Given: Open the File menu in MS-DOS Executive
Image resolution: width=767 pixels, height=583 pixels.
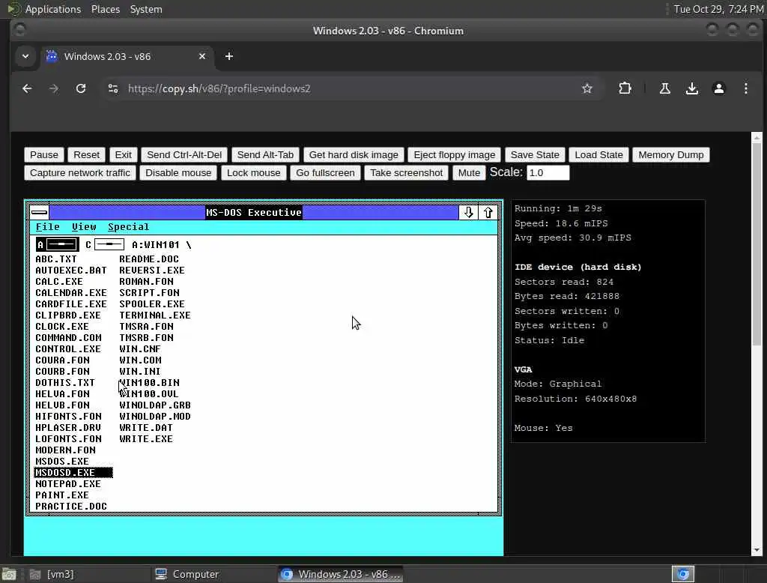Looking at the screenshot, I should (x=47, y=226).
